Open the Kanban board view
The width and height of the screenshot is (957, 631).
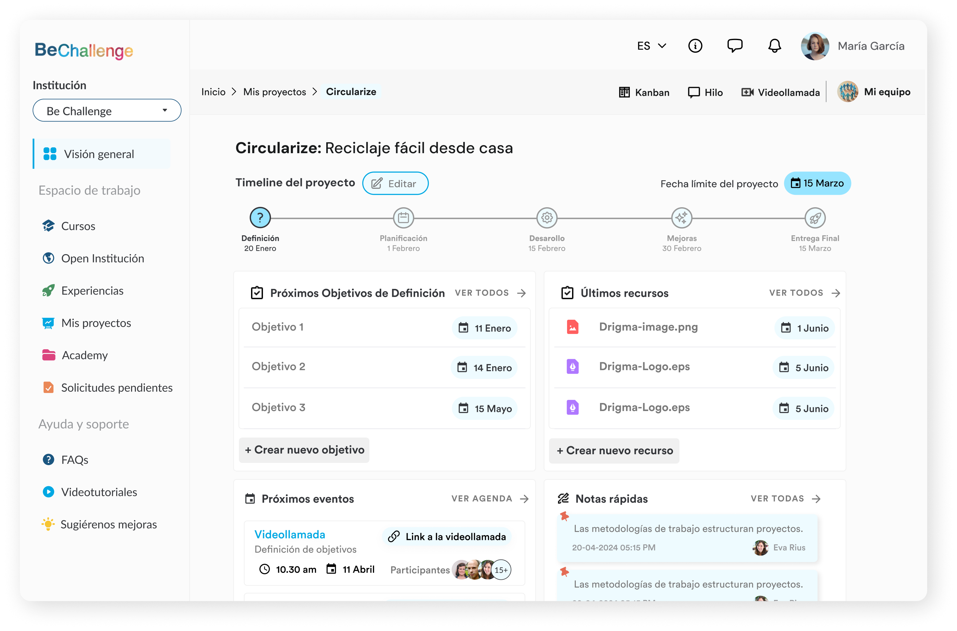(x=644, y=93)
